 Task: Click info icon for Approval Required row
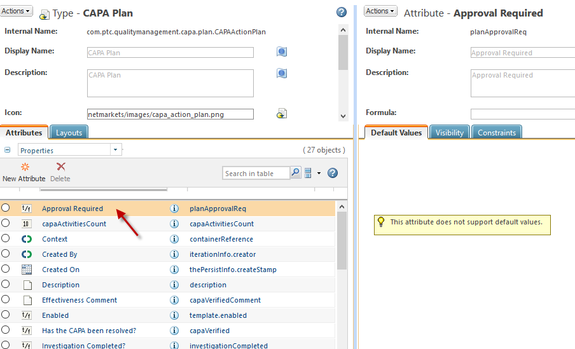(x=174, y=209)
